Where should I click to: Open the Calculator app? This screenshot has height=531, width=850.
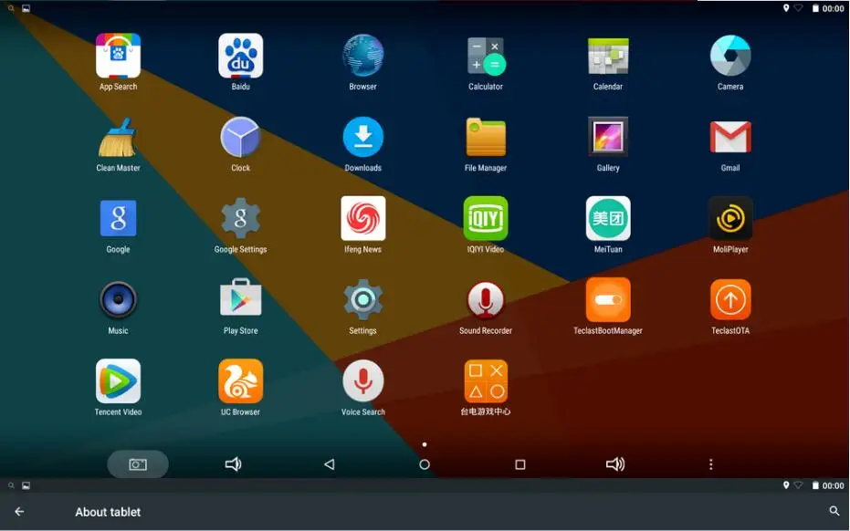(x=486, y=56)
